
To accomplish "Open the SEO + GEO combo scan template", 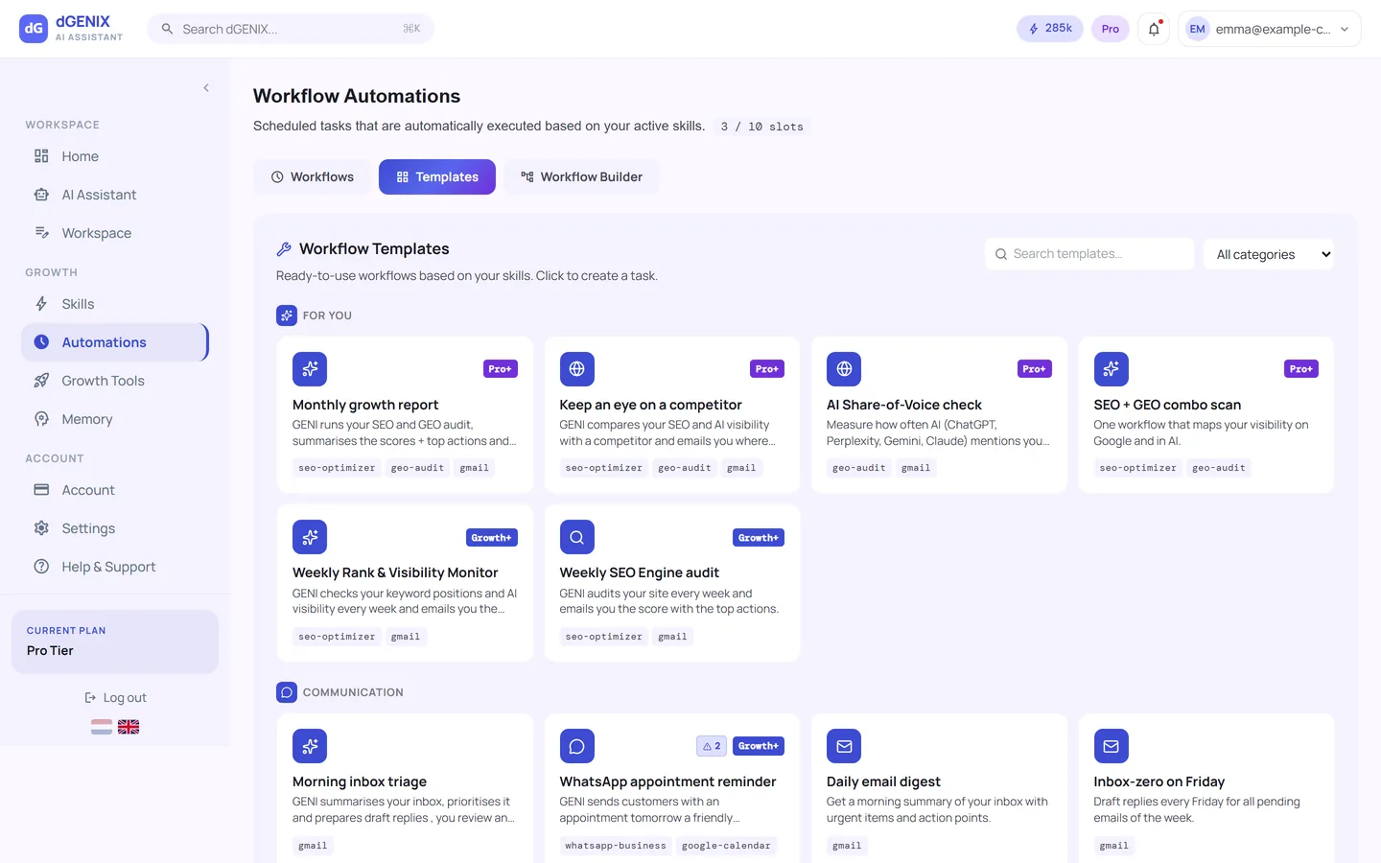I will pos(1206,415).
